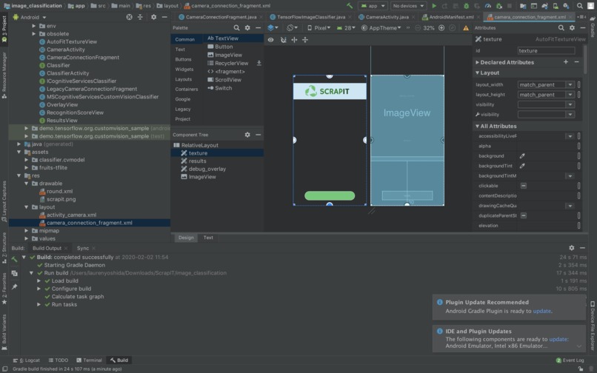Open the API level 28 dropdown
Screen dimensions: 597x373
point(346,28)
